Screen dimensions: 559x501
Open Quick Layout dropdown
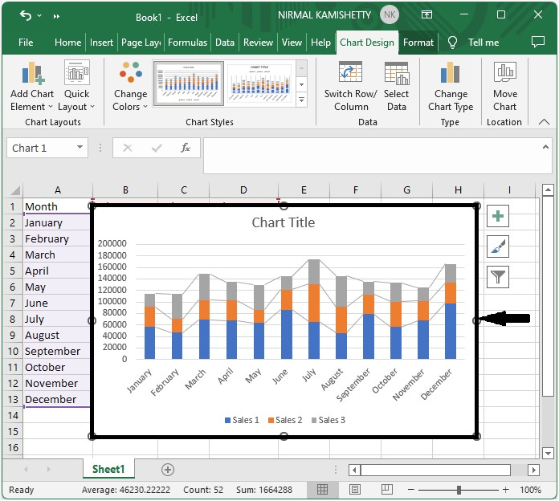click(76, 86)
